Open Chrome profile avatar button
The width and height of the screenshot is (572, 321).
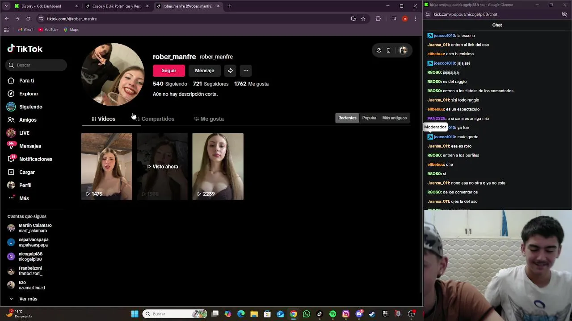[x=405, y=19]
